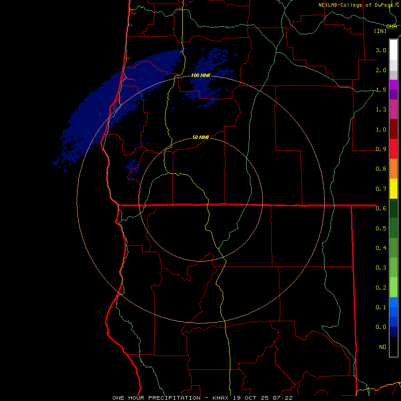Image resolution: width=401 pixels, height=401 pixels.
Task: Click the OHA product label
Action: [392, 27]
